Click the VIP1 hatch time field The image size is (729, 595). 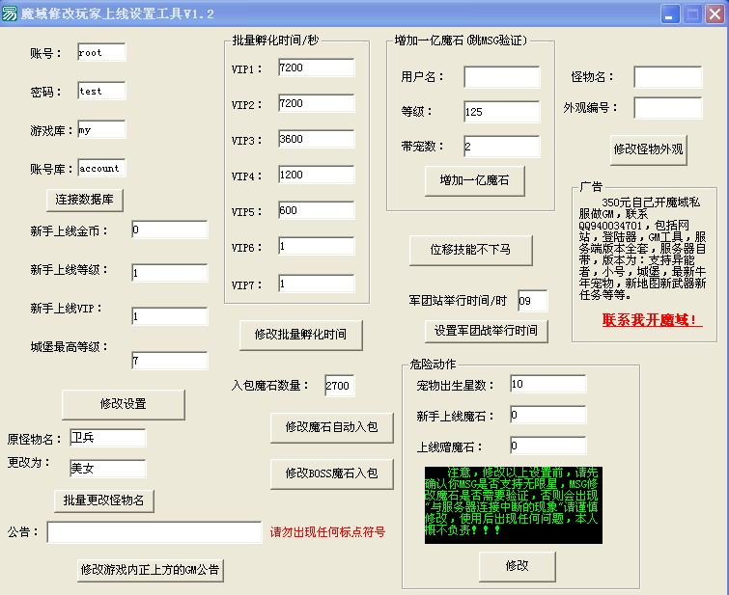(316, 68)
